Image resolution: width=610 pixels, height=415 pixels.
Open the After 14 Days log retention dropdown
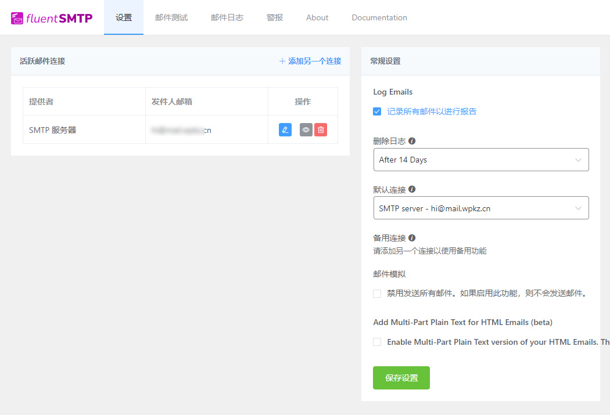pos(480,159)
